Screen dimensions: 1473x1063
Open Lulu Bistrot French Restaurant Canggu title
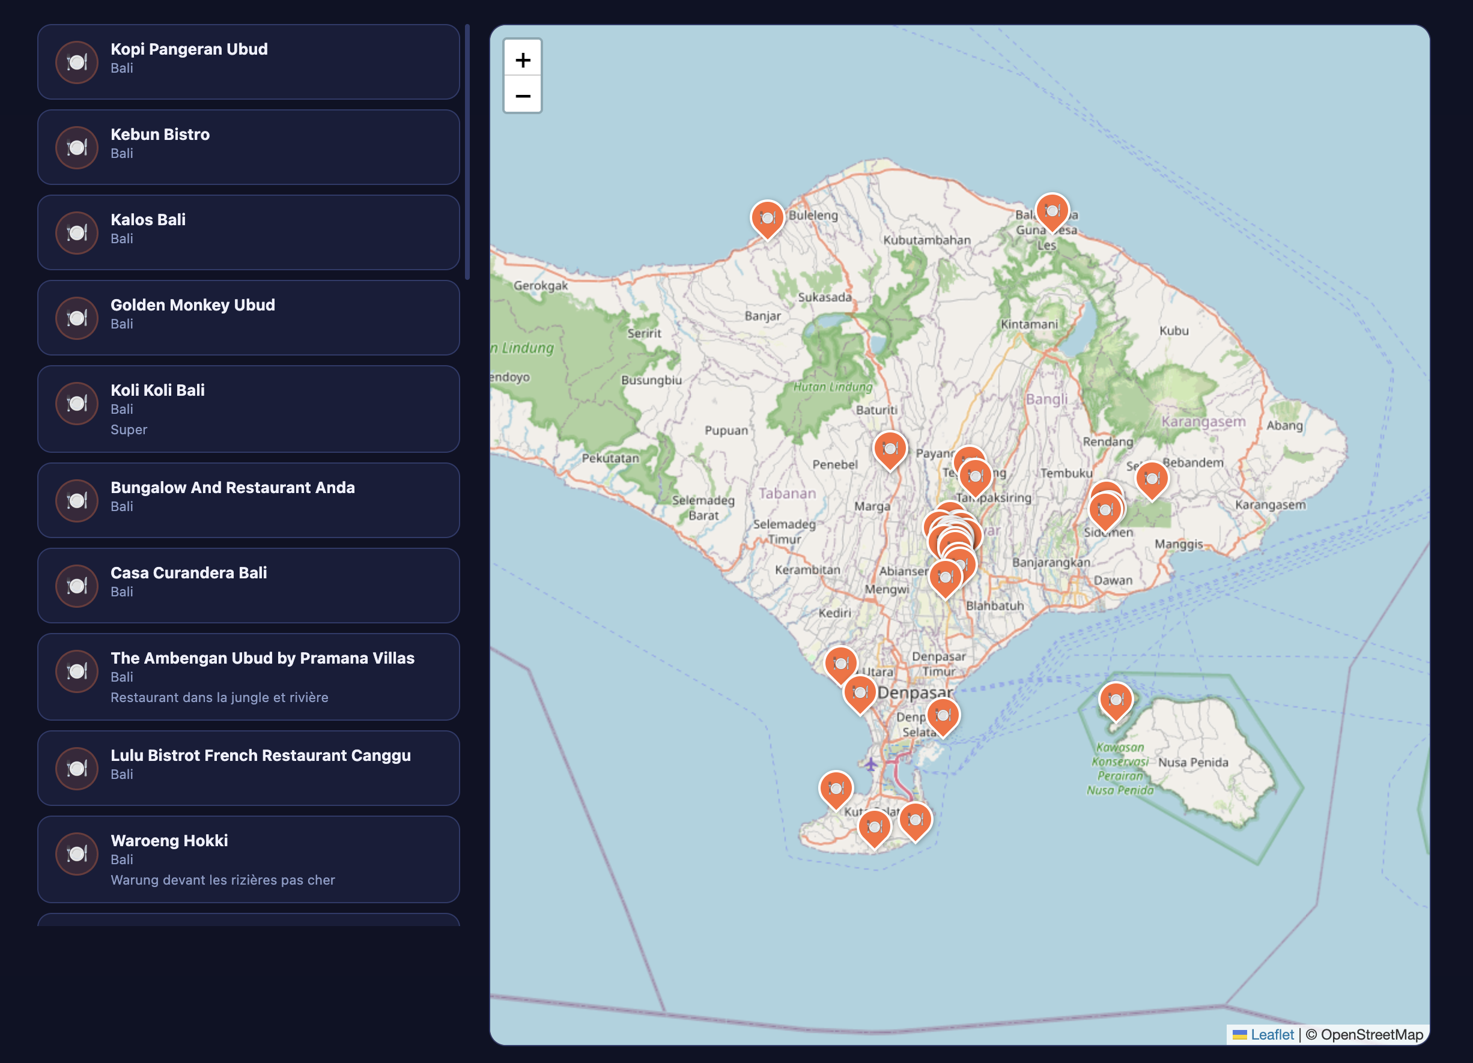[261, 755]
